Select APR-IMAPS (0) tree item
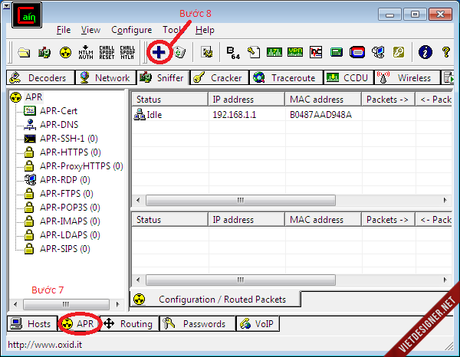Screen dimensions: 460x357 [70, 221]
